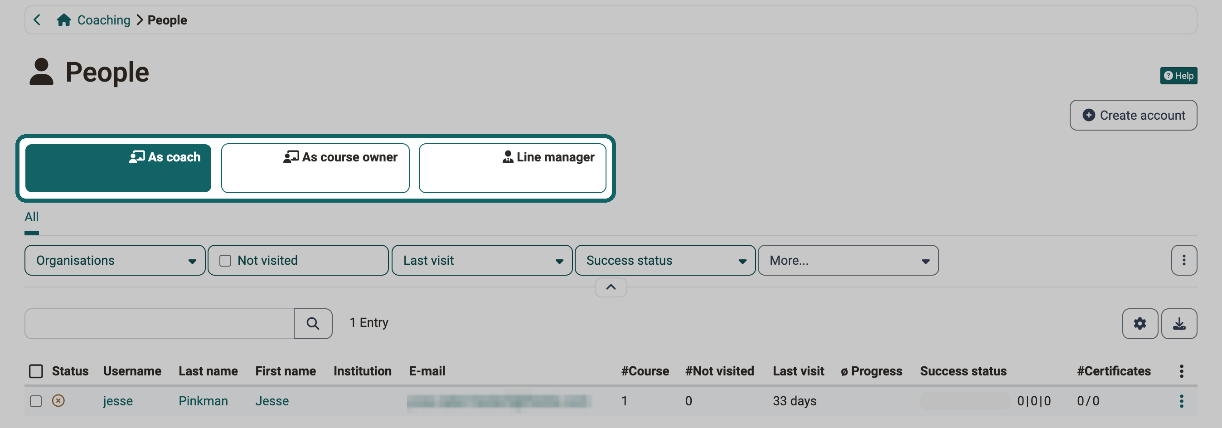Sort by Last name column

pyautogui.click(x=208, y=371)
